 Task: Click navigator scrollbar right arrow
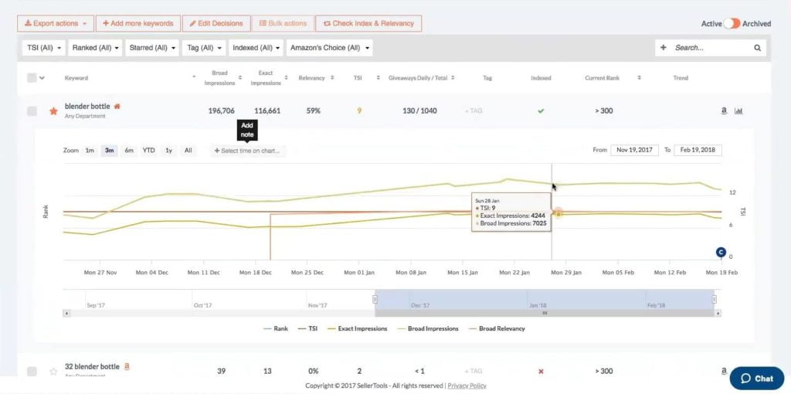point(718,314)
